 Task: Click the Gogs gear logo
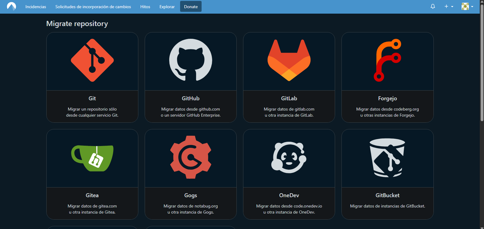click(x=191, y=158)
